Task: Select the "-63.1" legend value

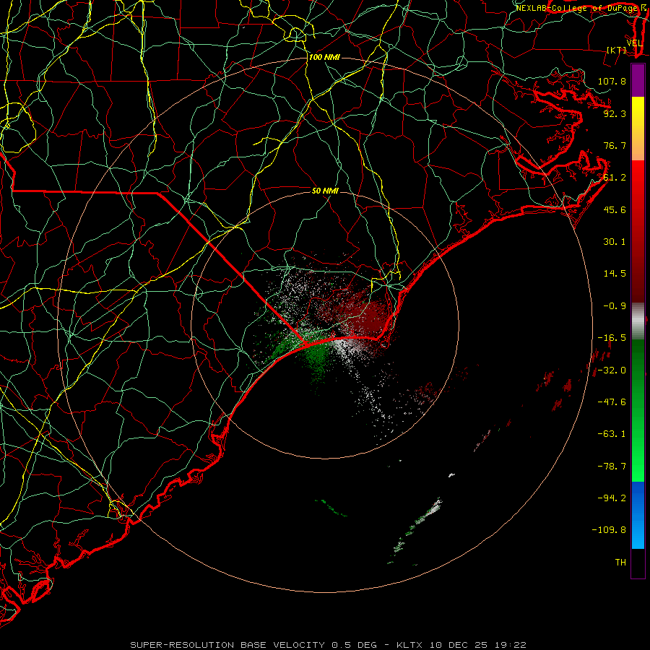Action: click(612, 434)
